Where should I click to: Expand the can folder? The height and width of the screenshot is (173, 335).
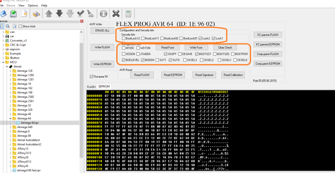tap(3, 32)
